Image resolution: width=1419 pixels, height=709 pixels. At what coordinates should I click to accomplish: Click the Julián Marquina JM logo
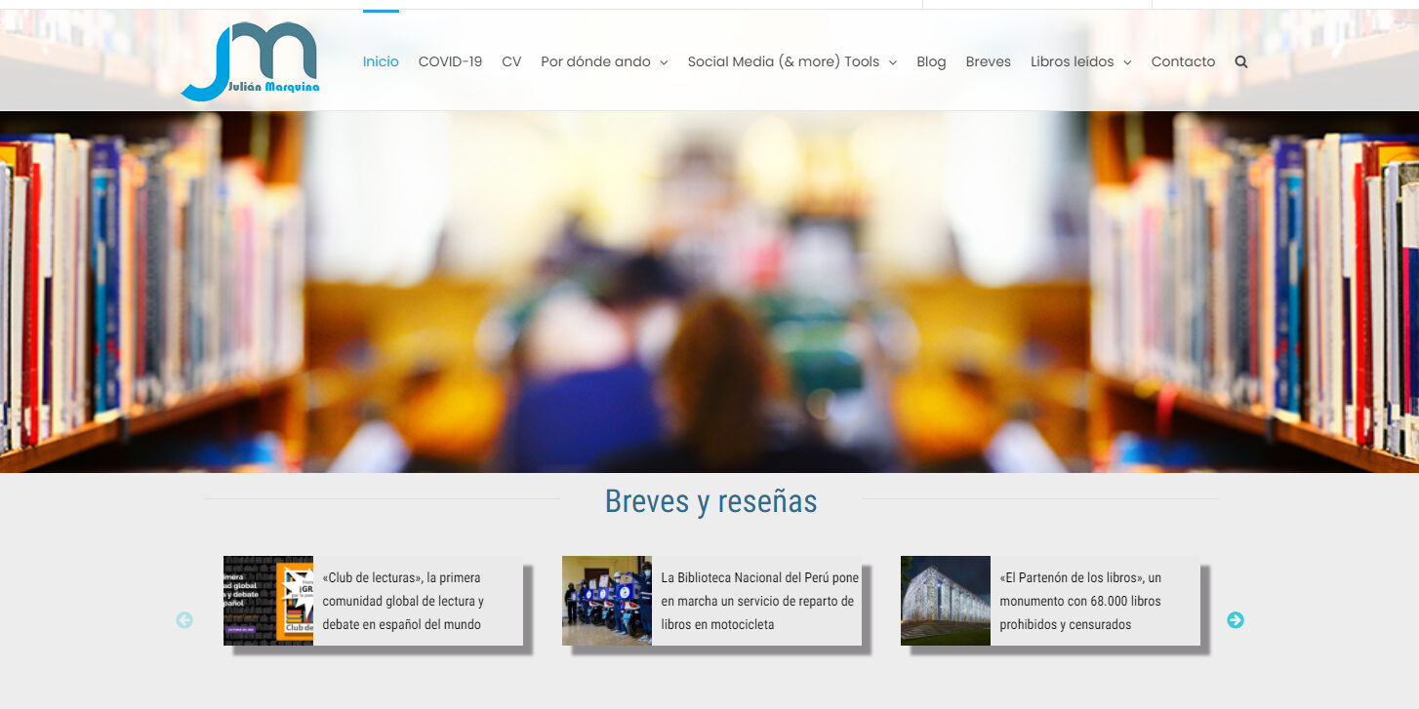click(x=252, y=61)
